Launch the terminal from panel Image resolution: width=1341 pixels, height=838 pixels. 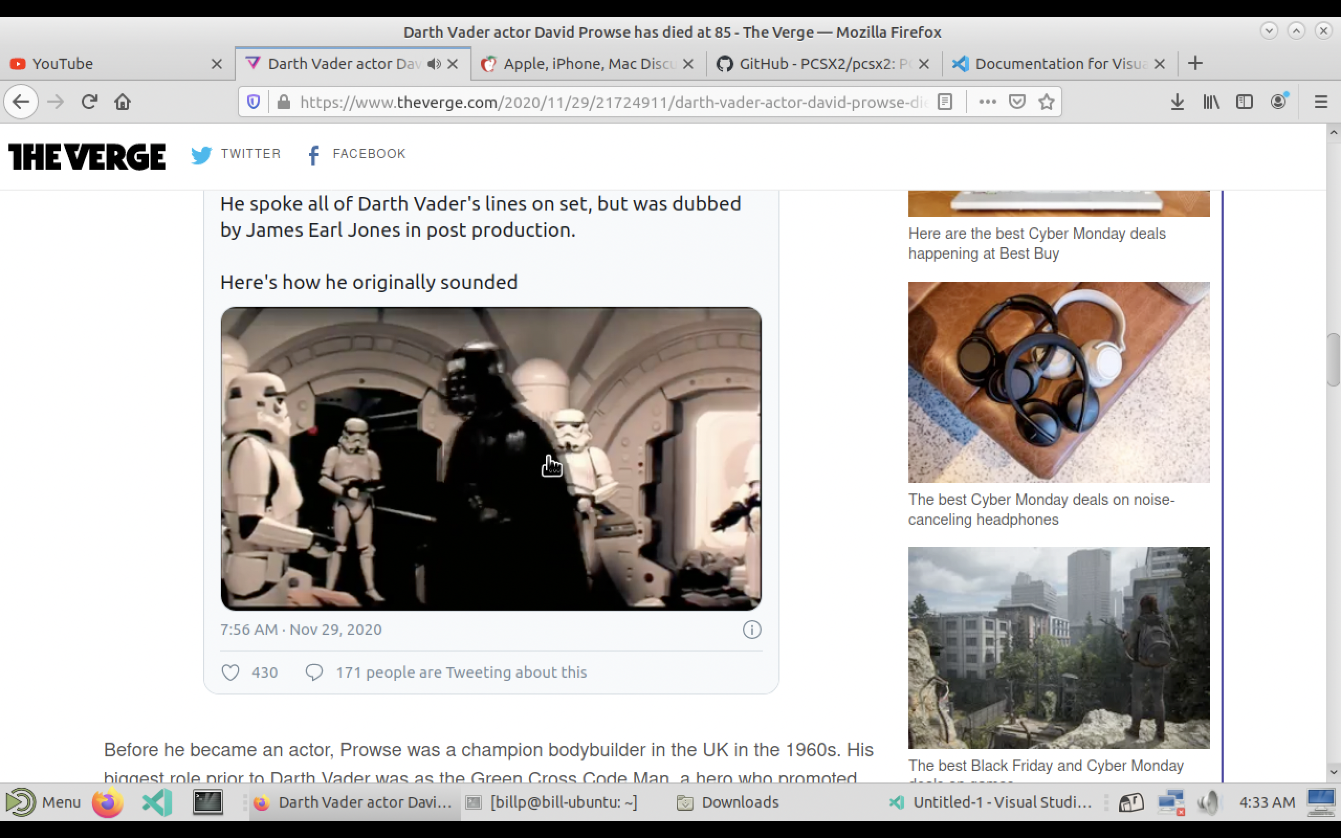tap(207, 802)
